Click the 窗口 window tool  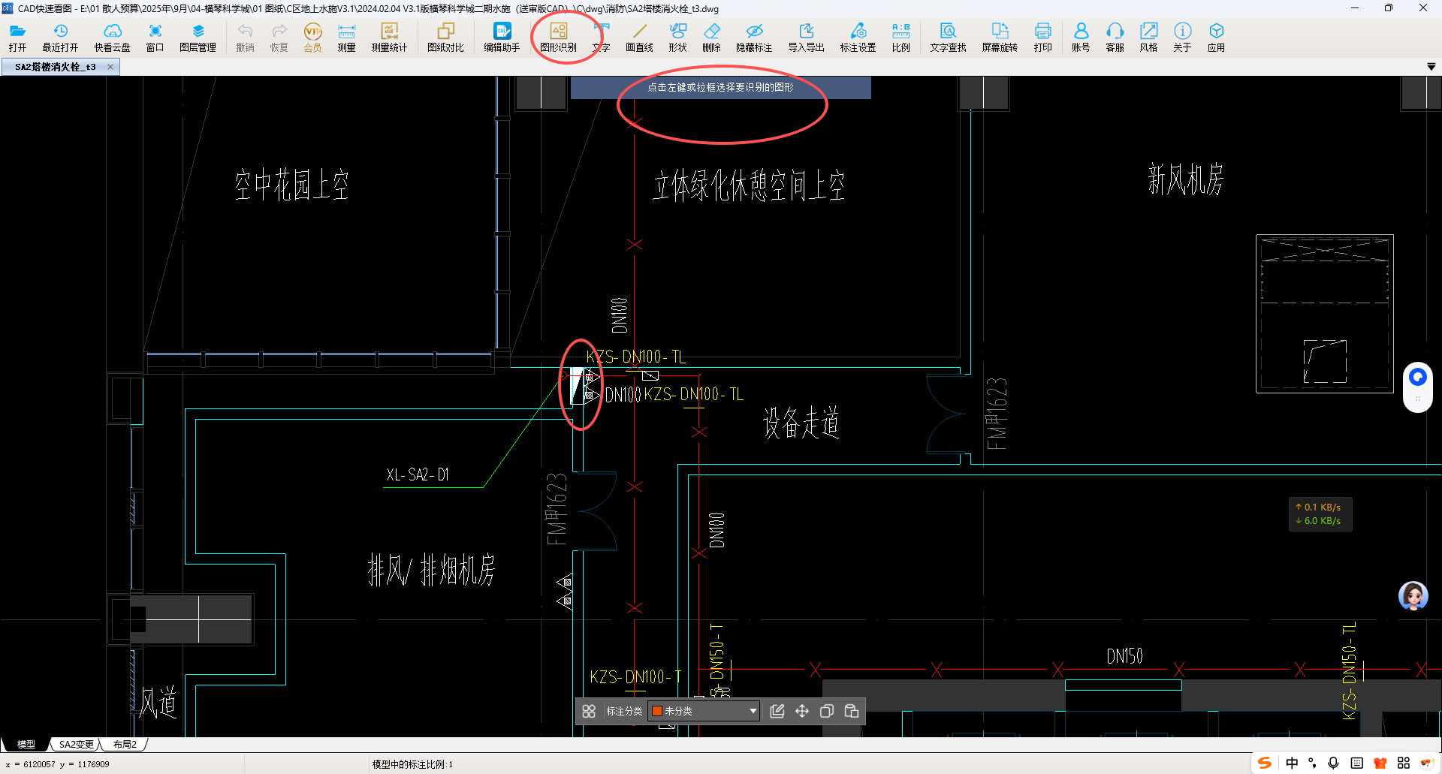coord(155,37)
